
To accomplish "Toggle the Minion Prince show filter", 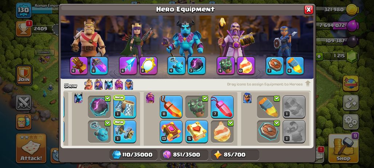I will 108,85.
